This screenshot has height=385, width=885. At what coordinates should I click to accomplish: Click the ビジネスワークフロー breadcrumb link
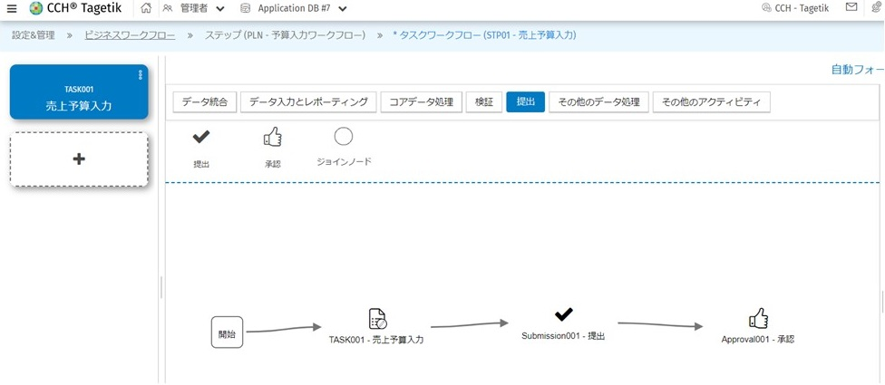[x=130, y=35]
